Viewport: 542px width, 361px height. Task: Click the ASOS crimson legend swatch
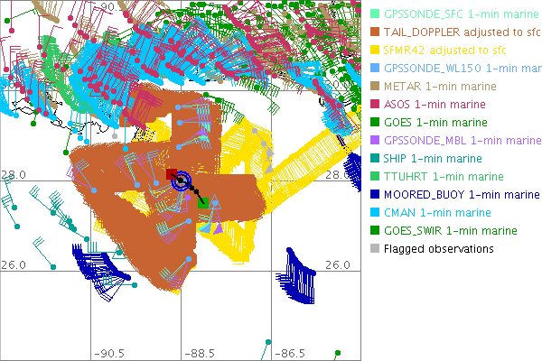coord(376,105)
